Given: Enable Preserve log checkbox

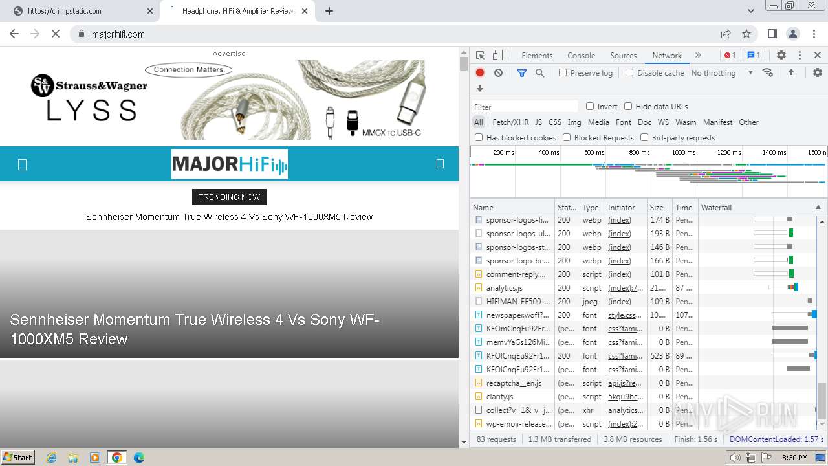Looking at the screenshot, I should click(x=563, y=72).
